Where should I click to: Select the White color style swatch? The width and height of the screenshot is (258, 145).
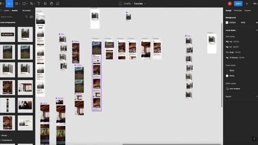coord(227,76)
